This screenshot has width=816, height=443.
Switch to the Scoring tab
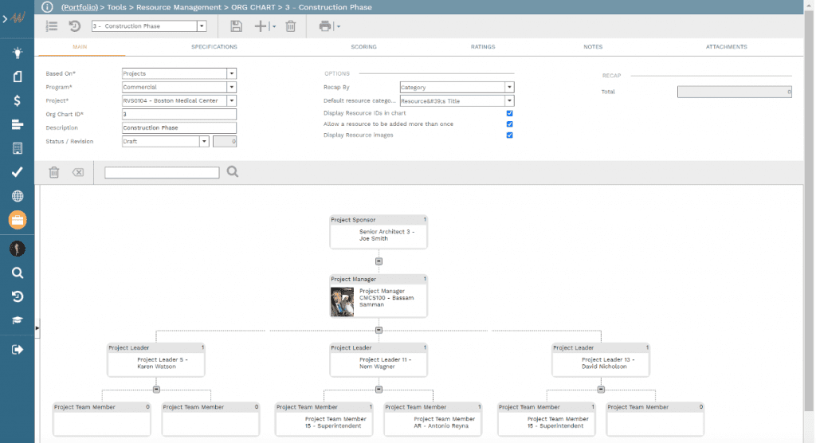[x=363, y=47]
